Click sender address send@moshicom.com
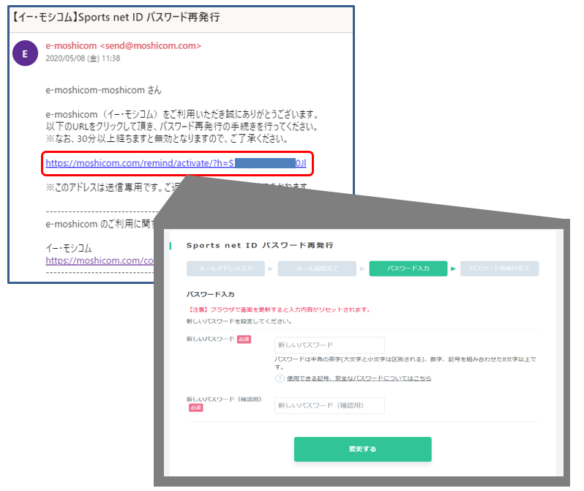The image size is (584, 491). point(151,46)
